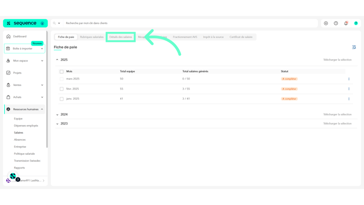364x205 pixels.
Task: Click the Total équipe column header
Action: click(128, 72)
